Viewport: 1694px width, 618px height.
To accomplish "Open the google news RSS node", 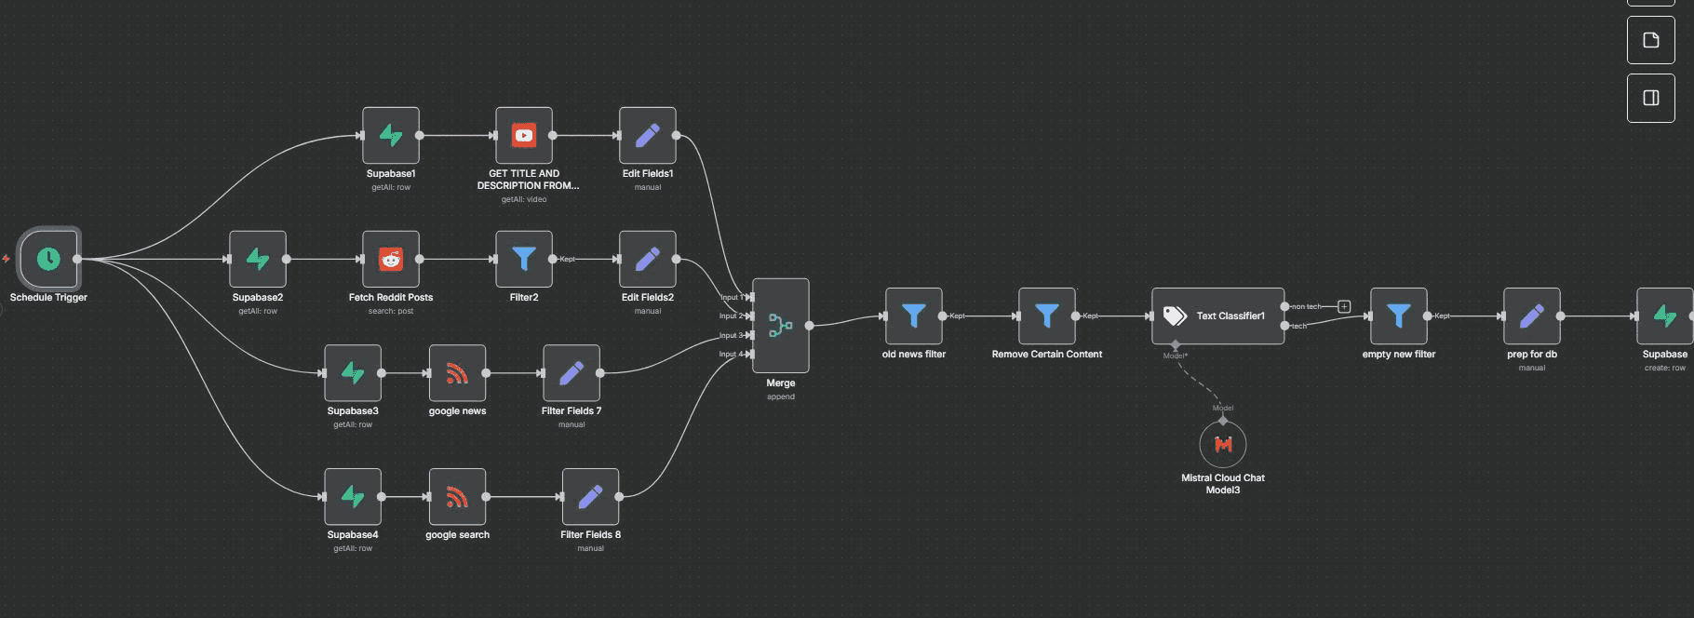I will click(x=457, y=373).
